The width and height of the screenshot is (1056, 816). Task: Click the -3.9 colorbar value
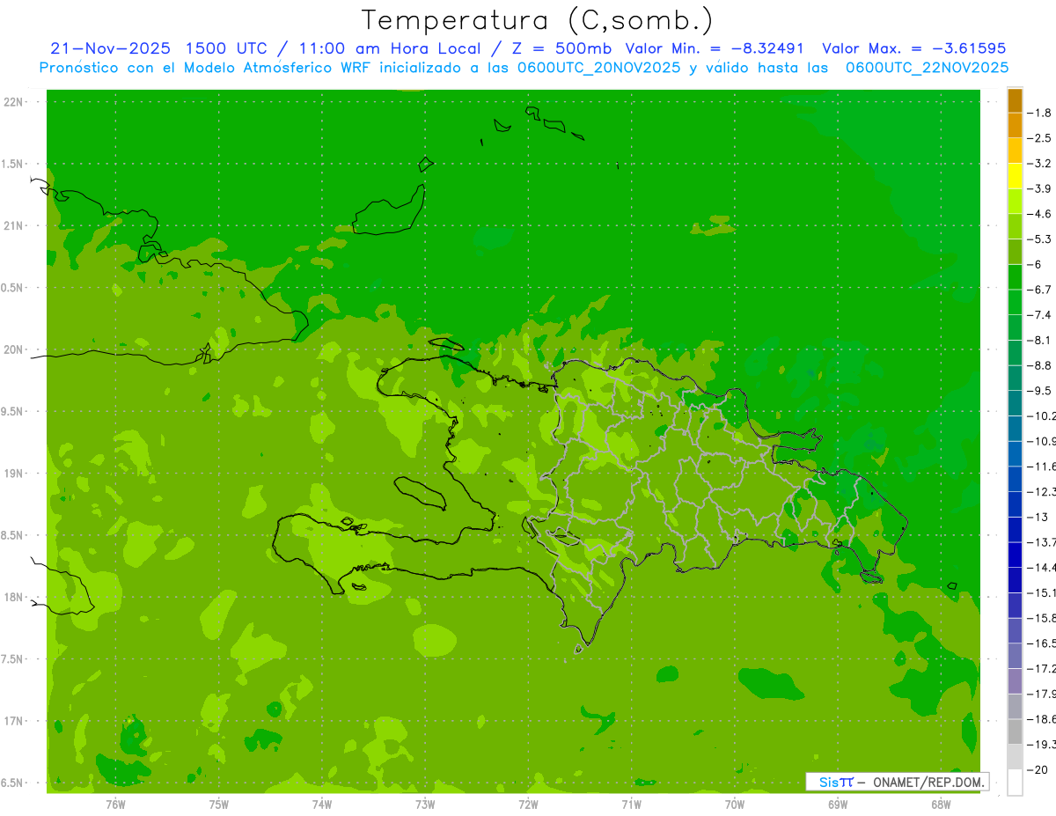[1040, 188]
